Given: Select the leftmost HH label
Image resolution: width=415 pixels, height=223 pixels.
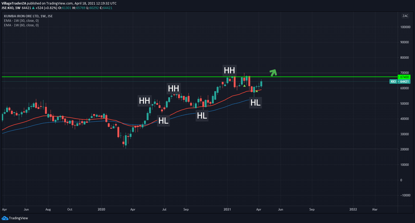Looking at the screenshot, I should coord(145,101).
